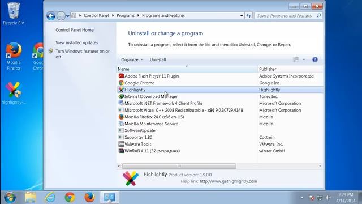Click win.rar GmbH publisher cell

click(272, 151)
